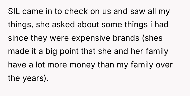Click the word "brands" in the text
This screenshot has width=190, height=96.
click(x=126, y=38)
